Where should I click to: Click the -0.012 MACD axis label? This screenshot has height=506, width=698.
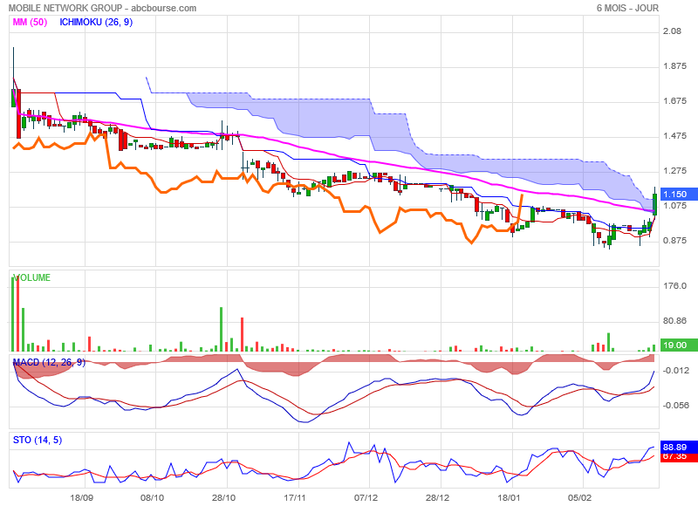coord(675,371)
